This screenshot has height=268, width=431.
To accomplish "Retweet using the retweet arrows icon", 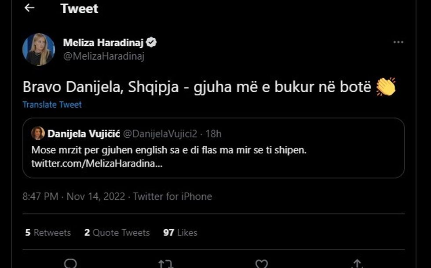I will tap(166, 263).
